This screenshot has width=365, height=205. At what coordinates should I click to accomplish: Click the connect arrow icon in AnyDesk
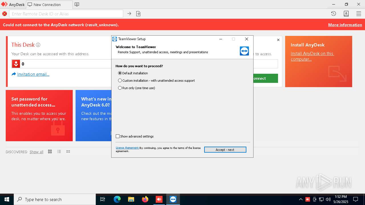point(129,14)
